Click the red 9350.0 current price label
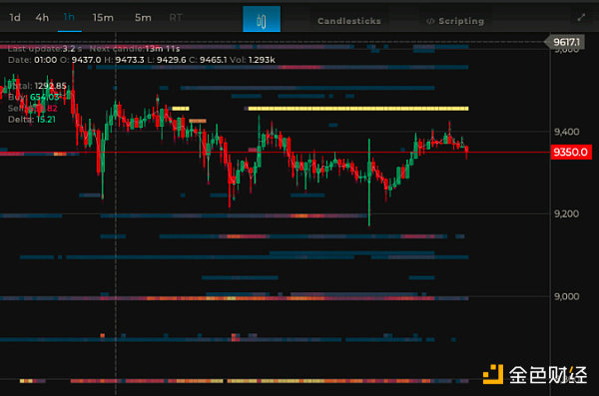 click(x=571, y=152)
